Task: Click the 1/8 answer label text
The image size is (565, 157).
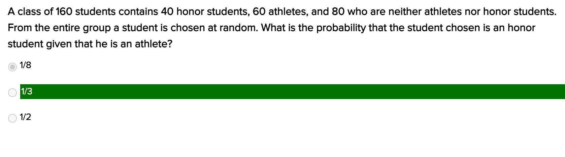Action: [x=26, y=65]
